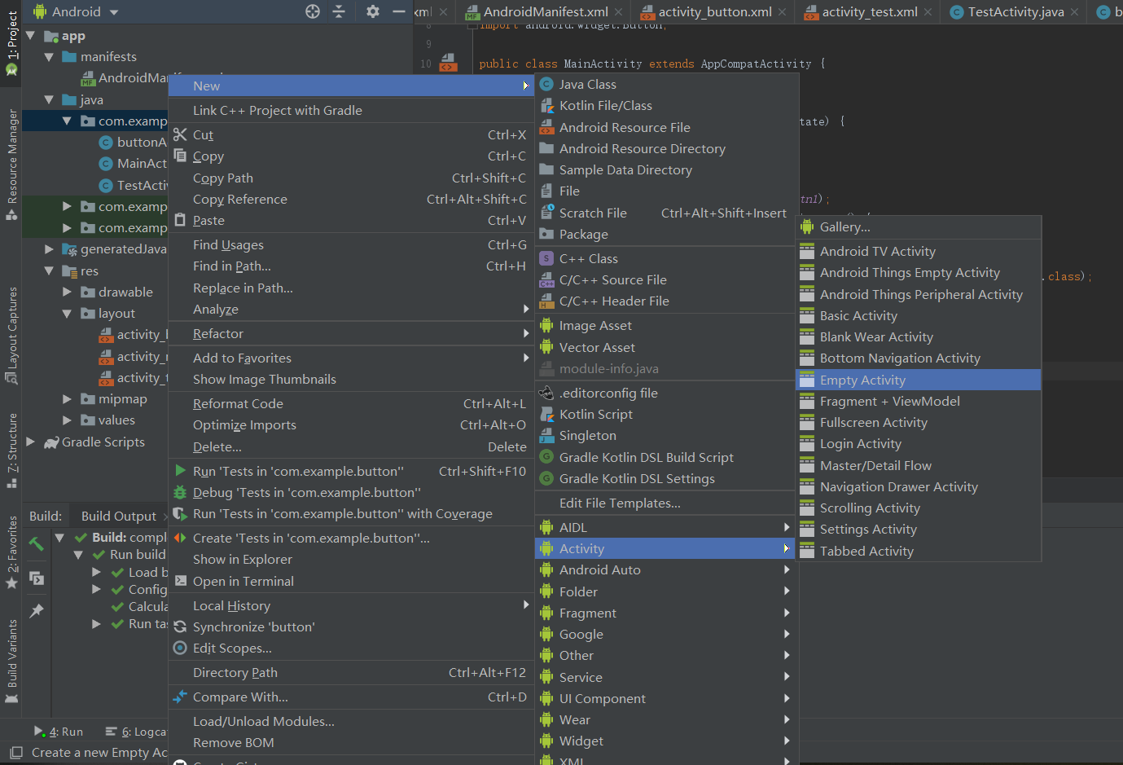The height and width of the screenshot is (765, 1123).
Task: Open Gallery... from Activity submenu
Action: 919,226
